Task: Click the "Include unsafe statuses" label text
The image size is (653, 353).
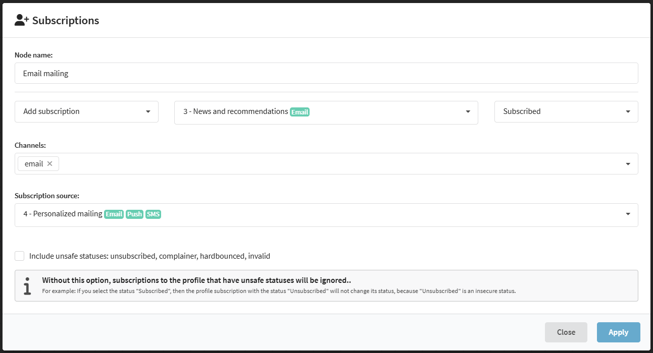Action: pos(149,256)
